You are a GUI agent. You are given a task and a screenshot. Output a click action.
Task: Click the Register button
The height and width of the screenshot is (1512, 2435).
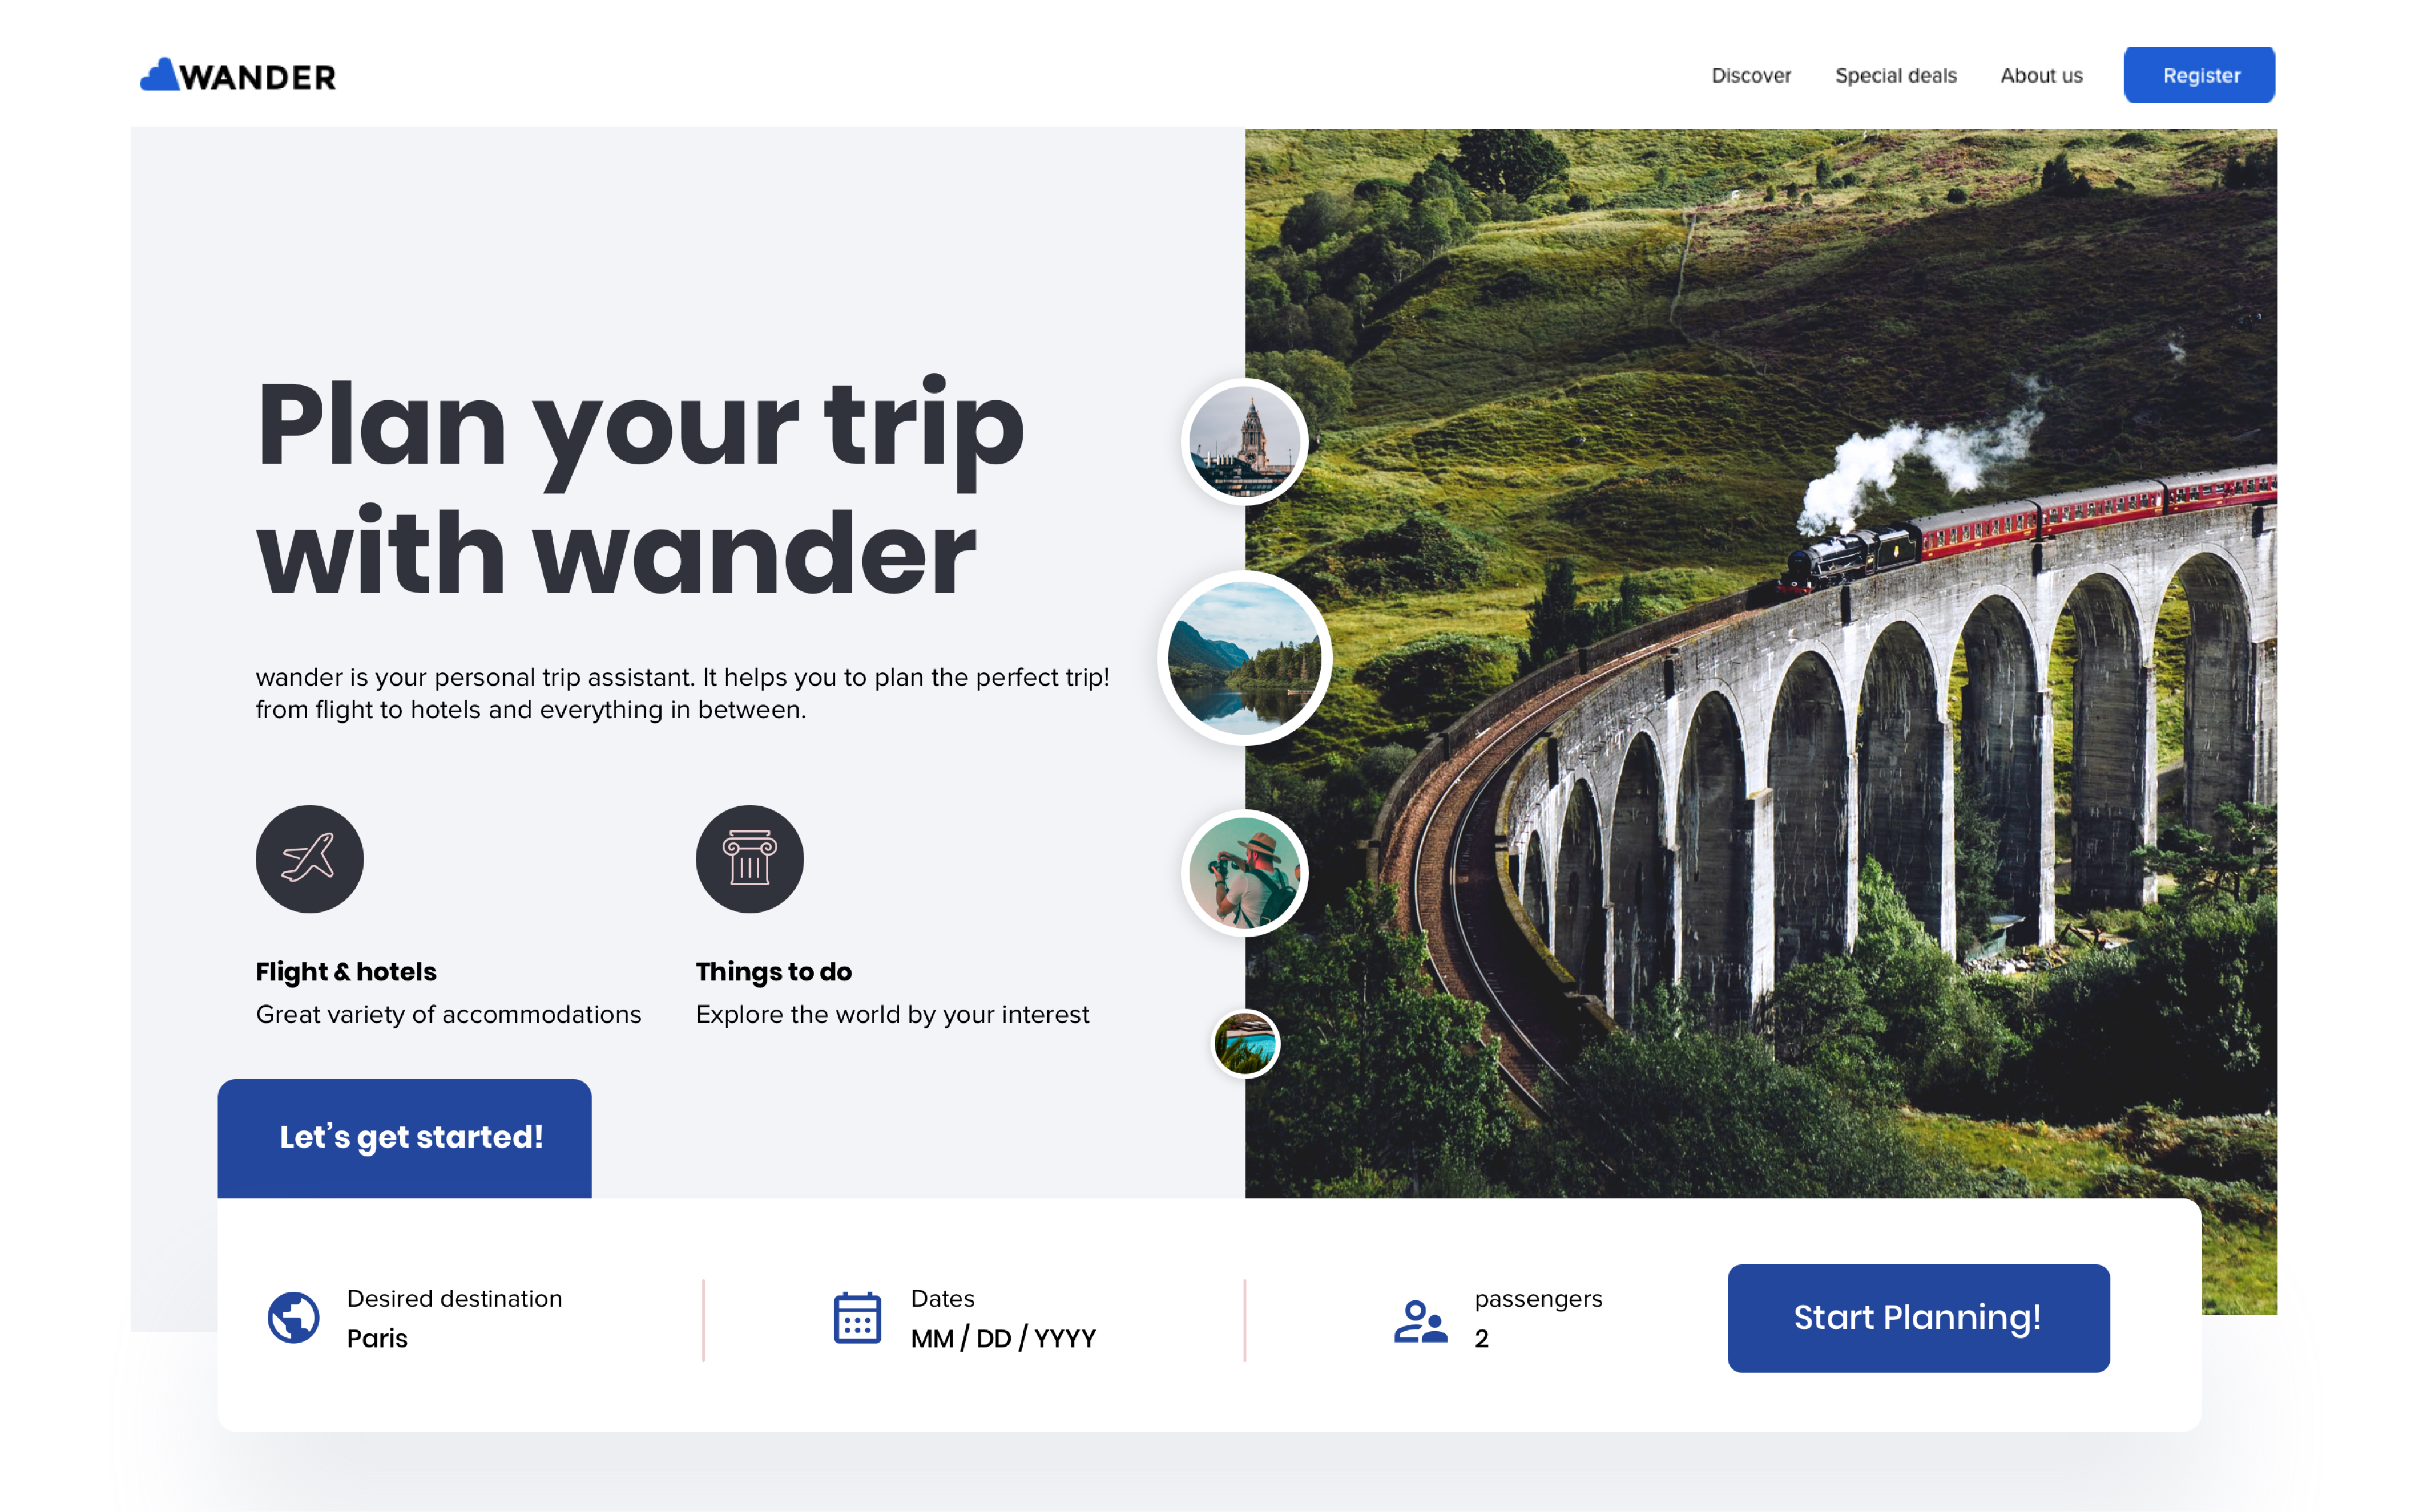[2199, 75]
